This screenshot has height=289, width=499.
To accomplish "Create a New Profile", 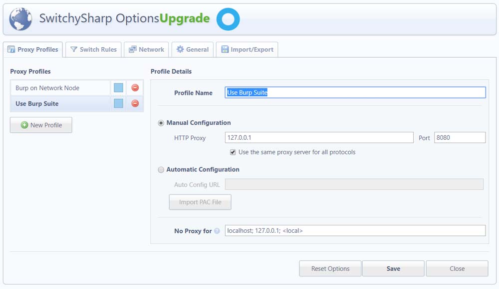I will [x=41, y=125].
